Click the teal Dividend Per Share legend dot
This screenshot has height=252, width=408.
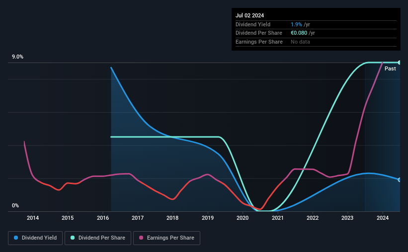[73, 238]
